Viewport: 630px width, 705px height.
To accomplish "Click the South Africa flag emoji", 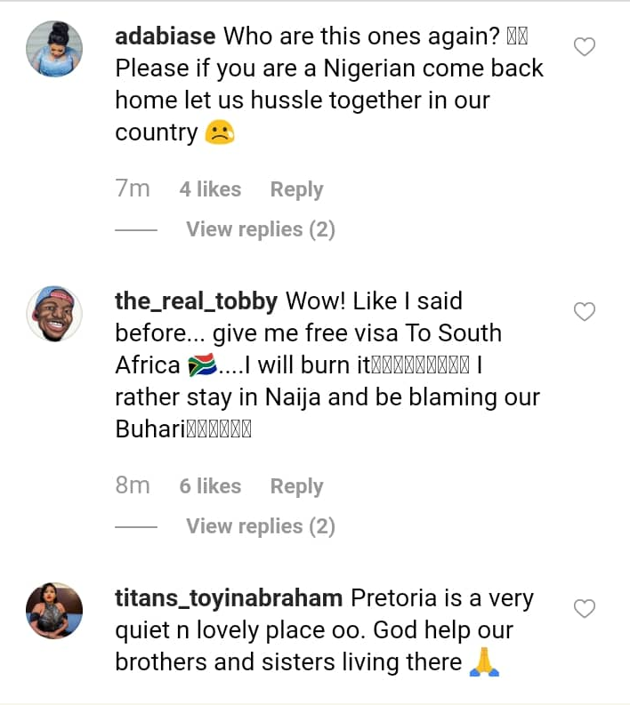I will point(203,365).
